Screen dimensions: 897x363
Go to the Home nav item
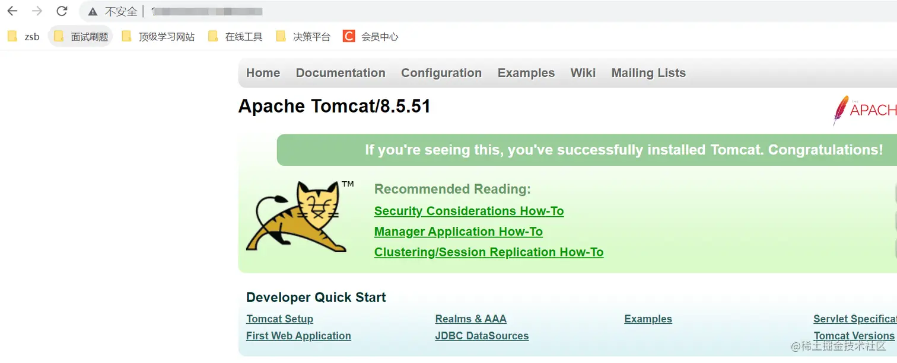click(263, 73)
